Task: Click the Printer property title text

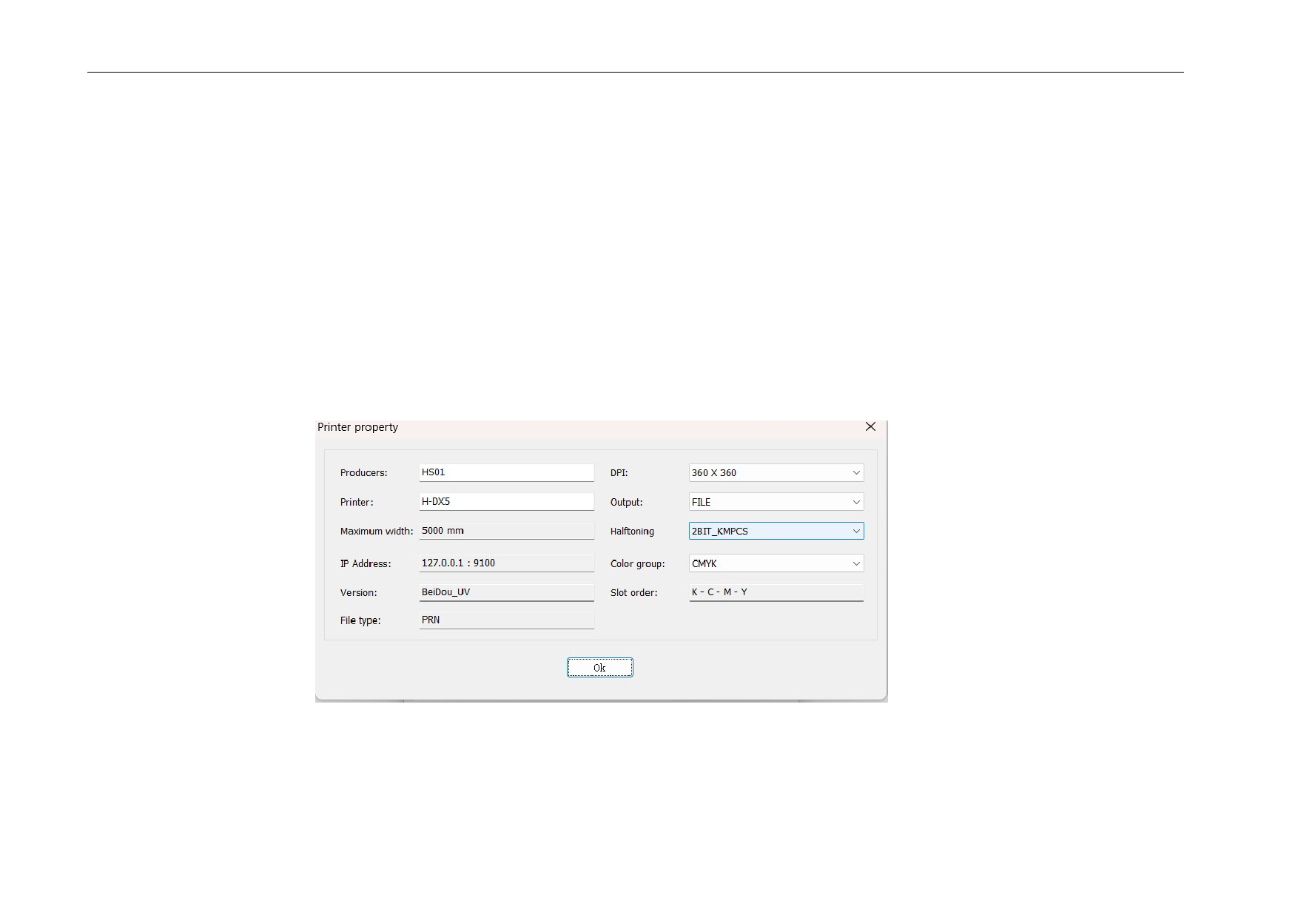Action: click(357, 427)
